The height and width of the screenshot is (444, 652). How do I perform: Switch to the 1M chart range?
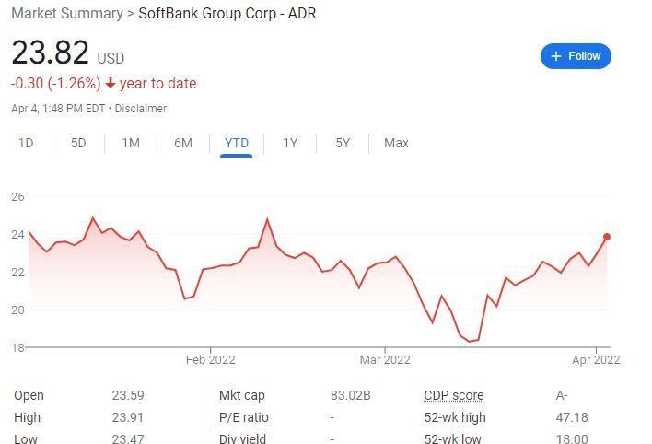click(131, 143)
